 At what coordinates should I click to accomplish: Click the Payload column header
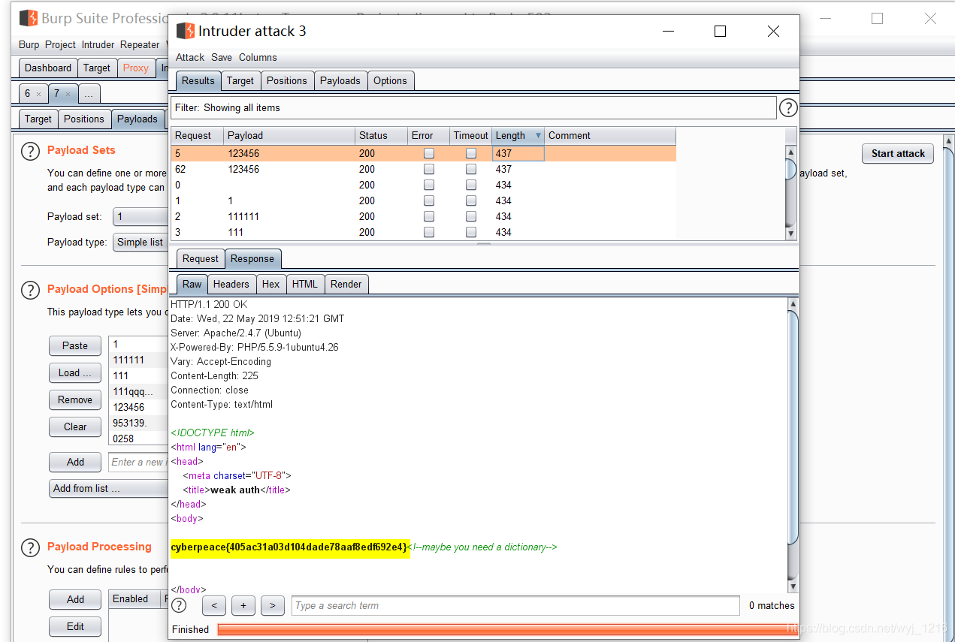pyautogui.click(x=289, y=136)
